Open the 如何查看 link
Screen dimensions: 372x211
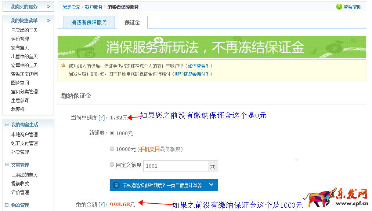point(198,66)
